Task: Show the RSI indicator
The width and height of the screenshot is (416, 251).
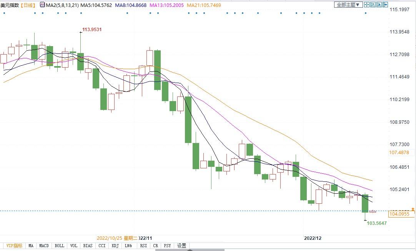Action: [x=143, y=246]
